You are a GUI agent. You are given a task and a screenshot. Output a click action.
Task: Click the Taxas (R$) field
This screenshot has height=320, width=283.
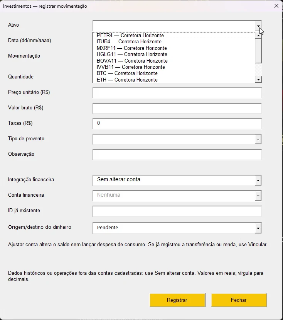point(177,124)
